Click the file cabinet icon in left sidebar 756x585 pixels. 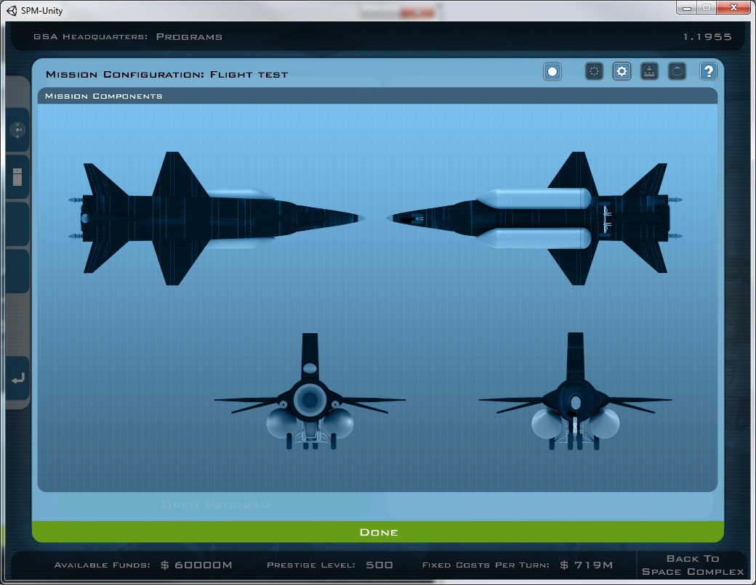(17, 176)
